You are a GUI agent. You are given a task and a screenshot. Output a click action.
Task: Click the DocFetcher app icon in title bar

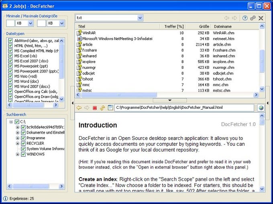pyautogui.click(x=5, y=6)
